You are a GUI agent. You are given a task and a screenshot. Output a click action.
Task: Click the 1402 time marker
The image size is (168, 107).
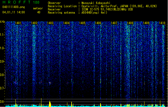tap(34, 23)
